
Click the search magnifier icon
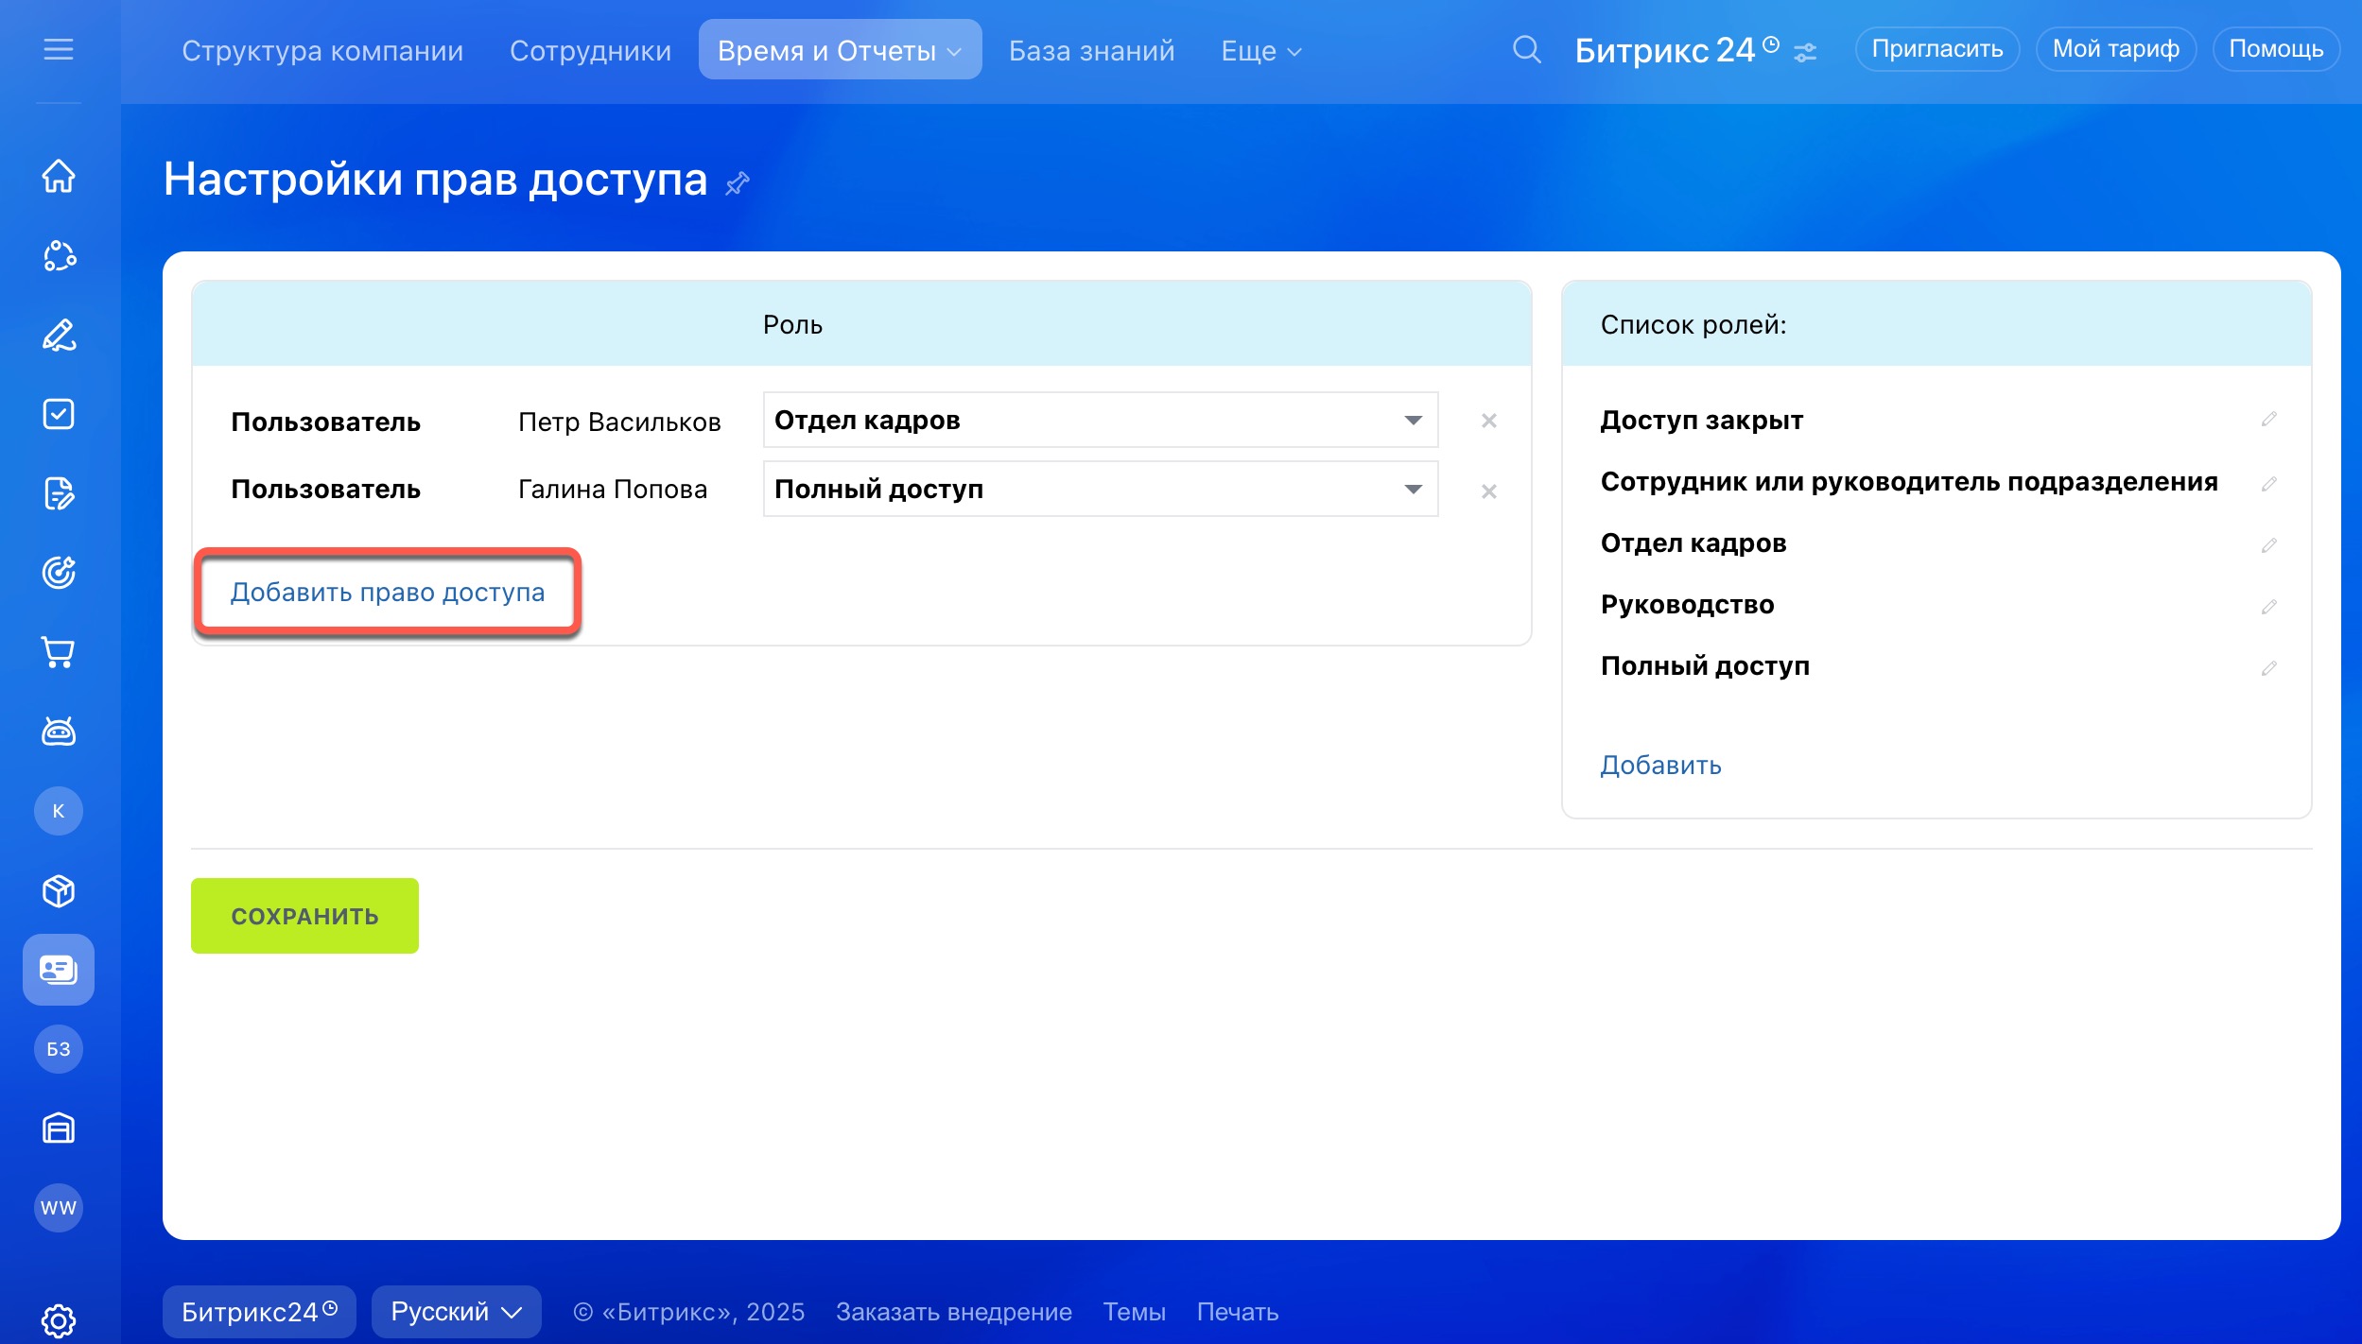pos(1526,49)
